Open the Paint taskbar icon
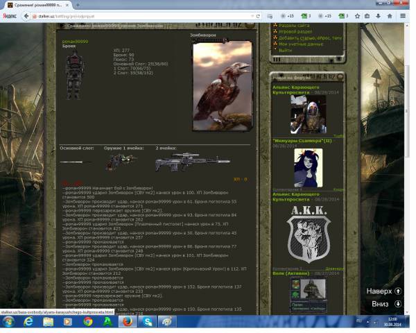Viewport: 416px width, 333px height. point(167,322)
